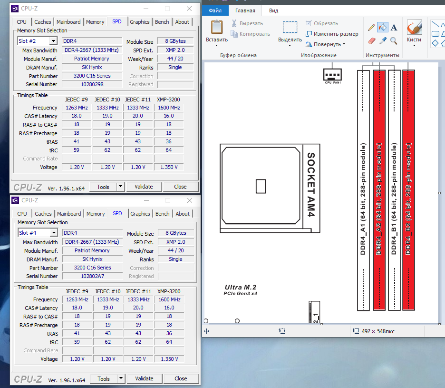Open the Memory tab in lower CPU-Z
The width and height of the screenshot is (445, 388).
(x=96, y=214)
